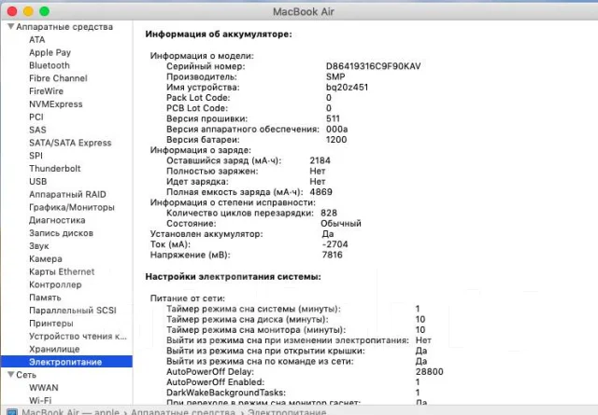Image resolution: width=598 pixels, height=415 pixels.
Task: Zoom the window with the green button
Action: pos(44,11)
